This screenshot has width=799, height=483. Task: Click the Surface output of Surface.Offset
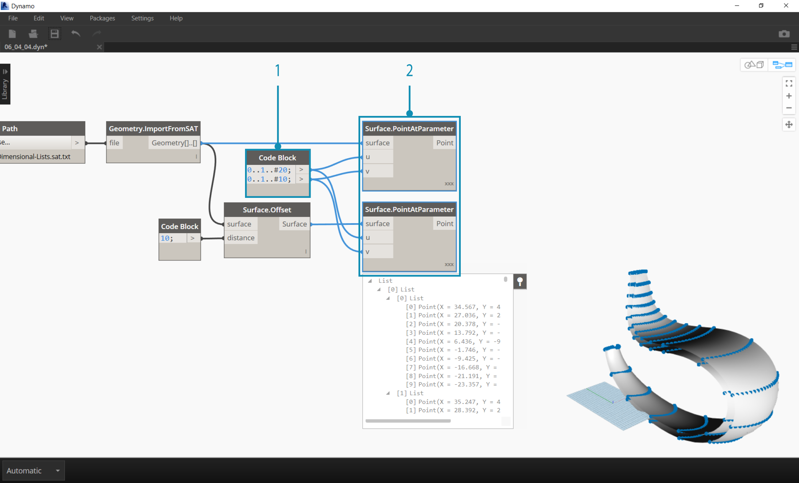click(x=294, y=224)
